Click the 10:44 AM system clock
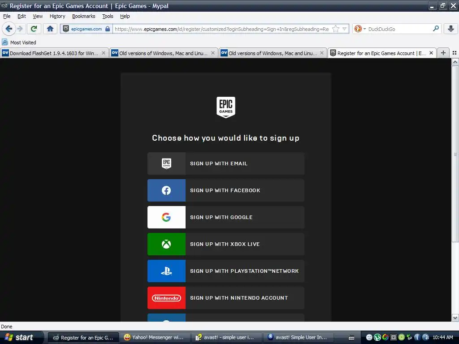This screenshot has height=344, width=459. point(442,338)
